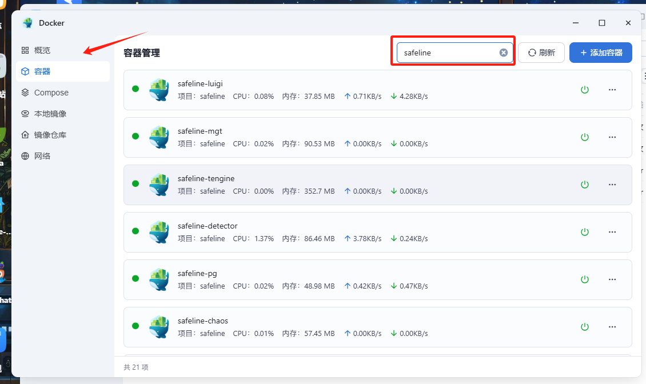Toggle power for safeline-luigi container
Viewport: 646px width, 384px height.
585,90
